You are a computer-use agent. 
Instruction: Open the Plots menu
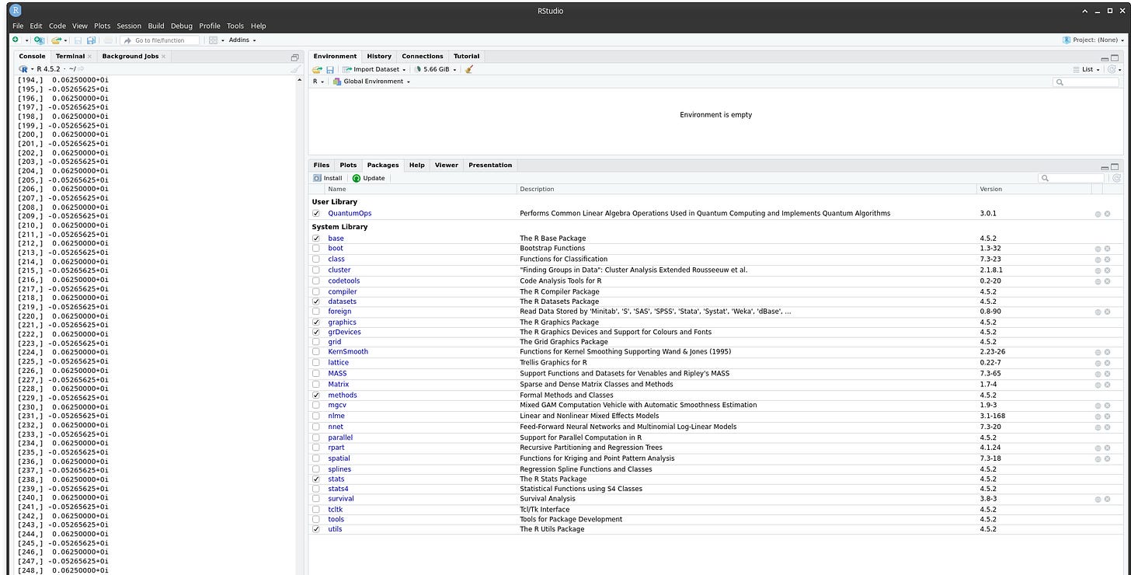coord(102,26)
